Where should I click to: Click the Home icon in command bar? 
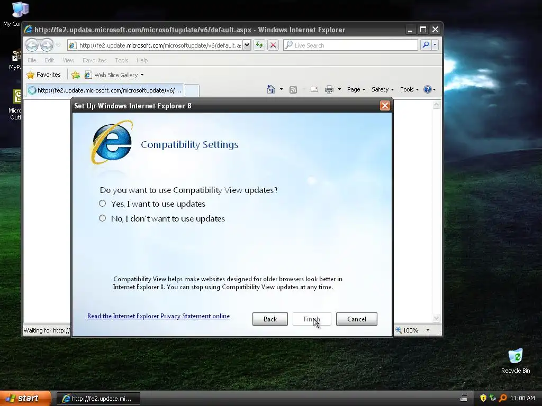coord(270,89)
